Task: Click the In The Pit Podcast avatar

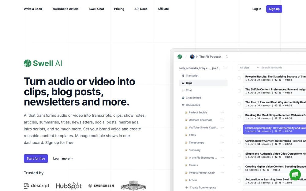Action: point(192,57)
